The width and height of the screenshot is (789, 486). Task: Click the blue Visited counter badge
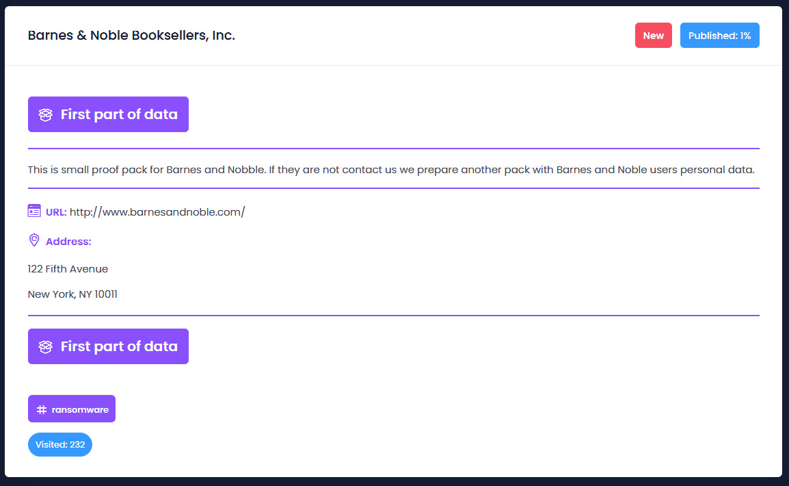tap(59, 444)
